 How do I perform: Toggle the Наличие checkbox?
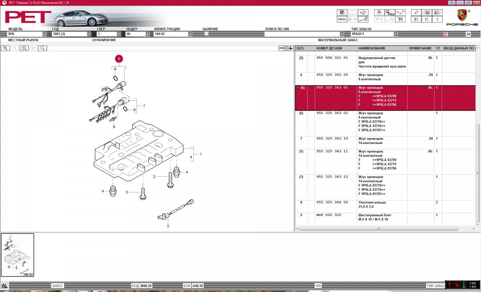coord(206,34)
